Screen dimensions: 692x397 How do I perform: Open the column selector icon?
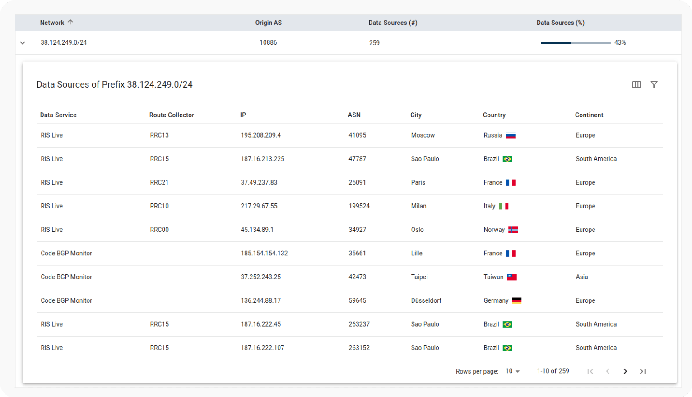coord(636,84)
